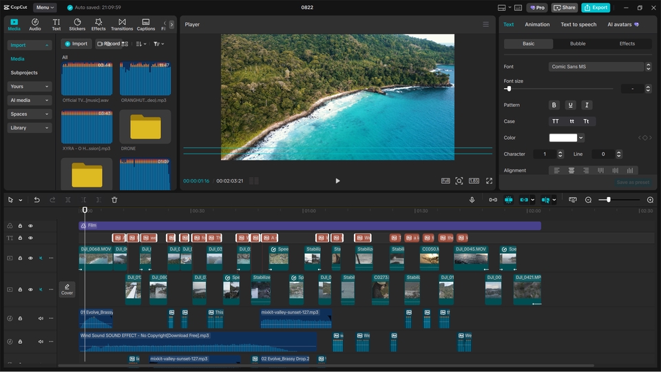
Task: Open the Media panel tab
Action: [x=14, y=25]
